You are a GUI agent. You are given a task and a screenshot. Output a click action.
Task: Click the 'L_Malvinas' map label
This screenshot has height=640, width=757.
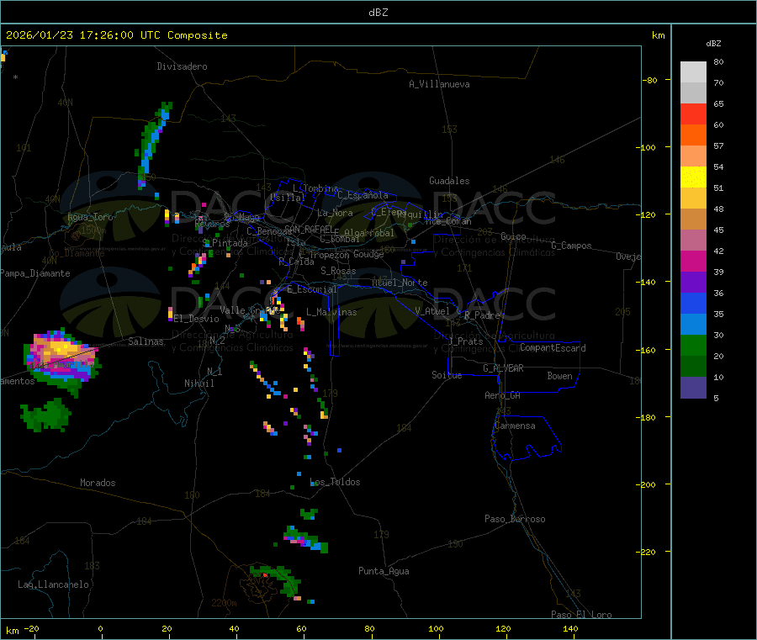tap(331, 312)
